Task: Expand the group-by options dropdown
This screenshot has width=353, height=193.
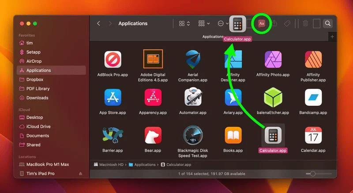Action: point(204,23)
